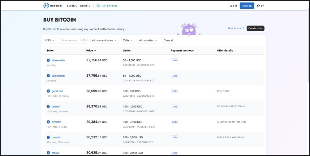Click brianlcr seller avatar icon
310x156 pixels.
[x=48, y=107]
